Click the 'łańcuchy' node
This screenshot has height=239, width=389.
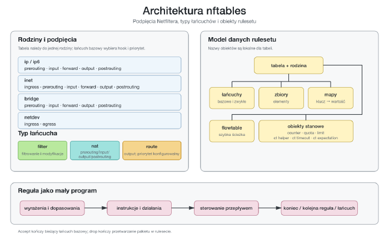click(x=232, y=98)
